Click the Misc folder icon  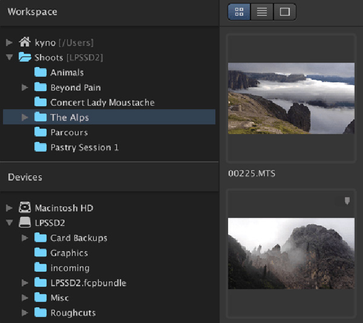pyautogui.click(x=41, y=298)
